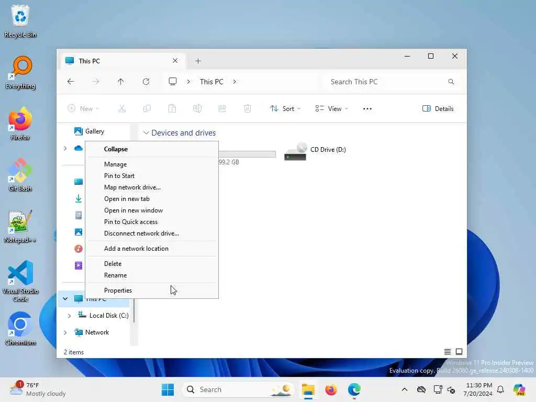Open the View dropdown
536x402 pixels.
pyautogui.click(x=331, y=109)
